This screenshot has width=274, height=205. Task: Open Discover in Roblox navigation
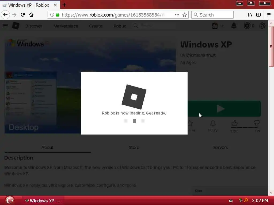pos(34,26)
